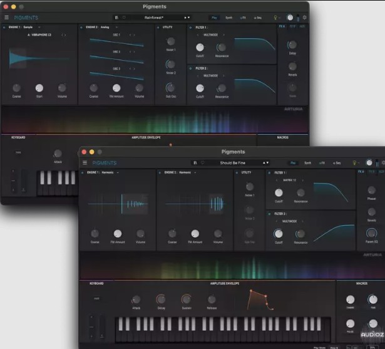Image resolution: width=385 pixels, height=349 pixels.
Task: Click master volume knob in Should Be Fine window
Action: tap(369, 163)
